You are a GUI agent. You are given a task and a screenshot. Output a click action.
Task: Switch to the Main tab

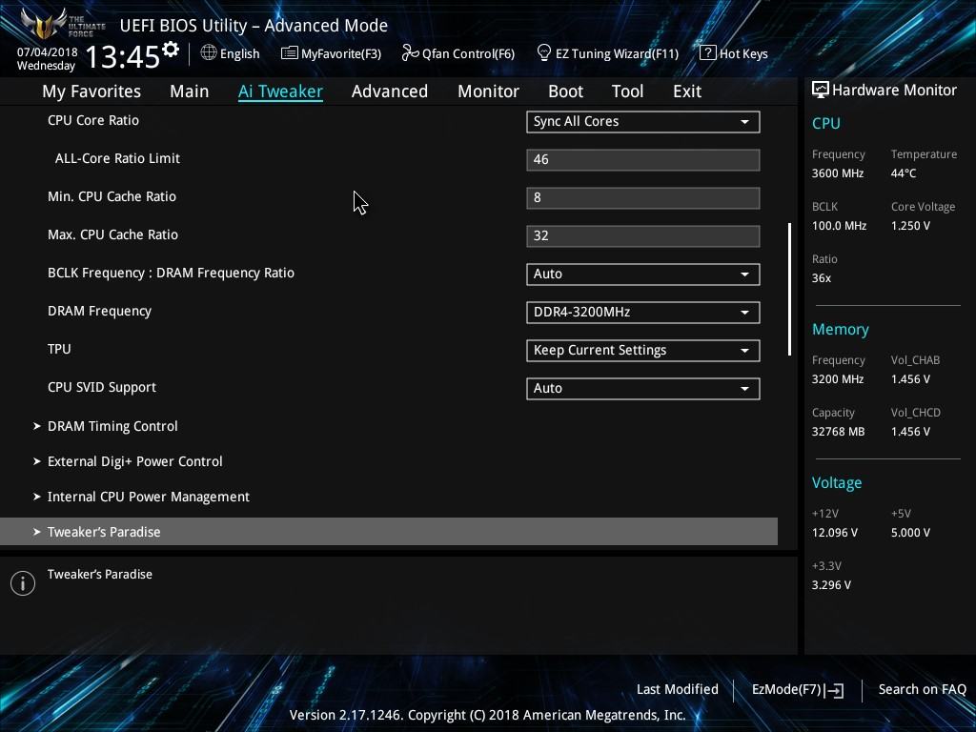(x=190, y=91)
